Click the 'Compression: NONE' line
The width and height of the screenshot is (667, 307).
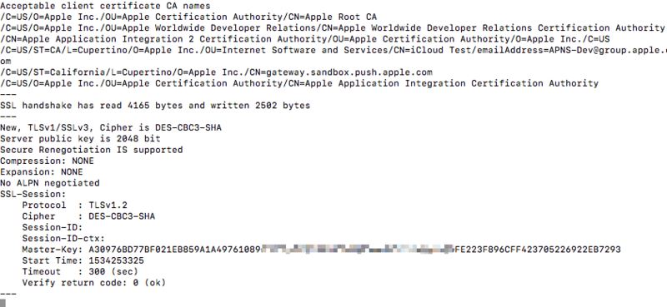pyautogui.click(x=47, y=161)
